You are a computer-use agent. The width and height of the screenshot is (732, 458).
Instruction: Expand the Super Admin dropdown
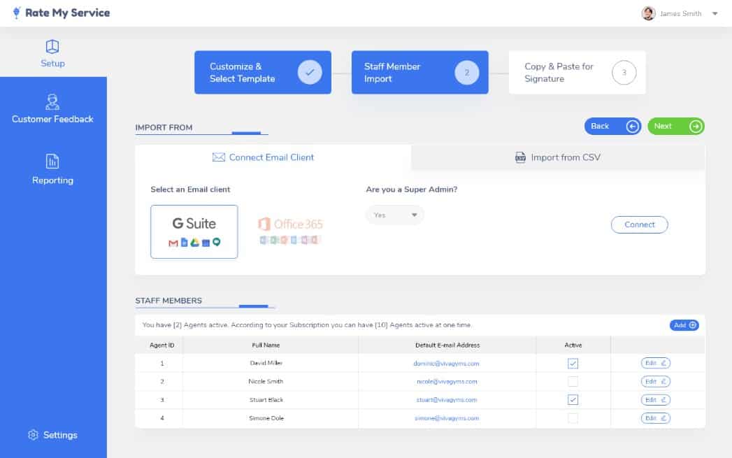point(395,215)
